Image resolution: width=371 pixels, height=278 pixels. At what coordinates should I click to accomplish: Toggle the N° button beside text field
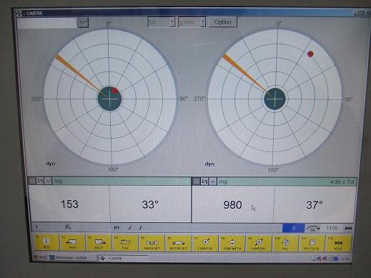(84, 23)
